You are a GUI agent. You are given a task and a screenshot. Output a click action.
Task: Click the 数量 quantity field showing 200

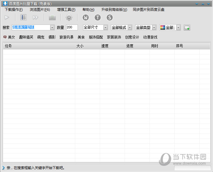pos(72,27)
